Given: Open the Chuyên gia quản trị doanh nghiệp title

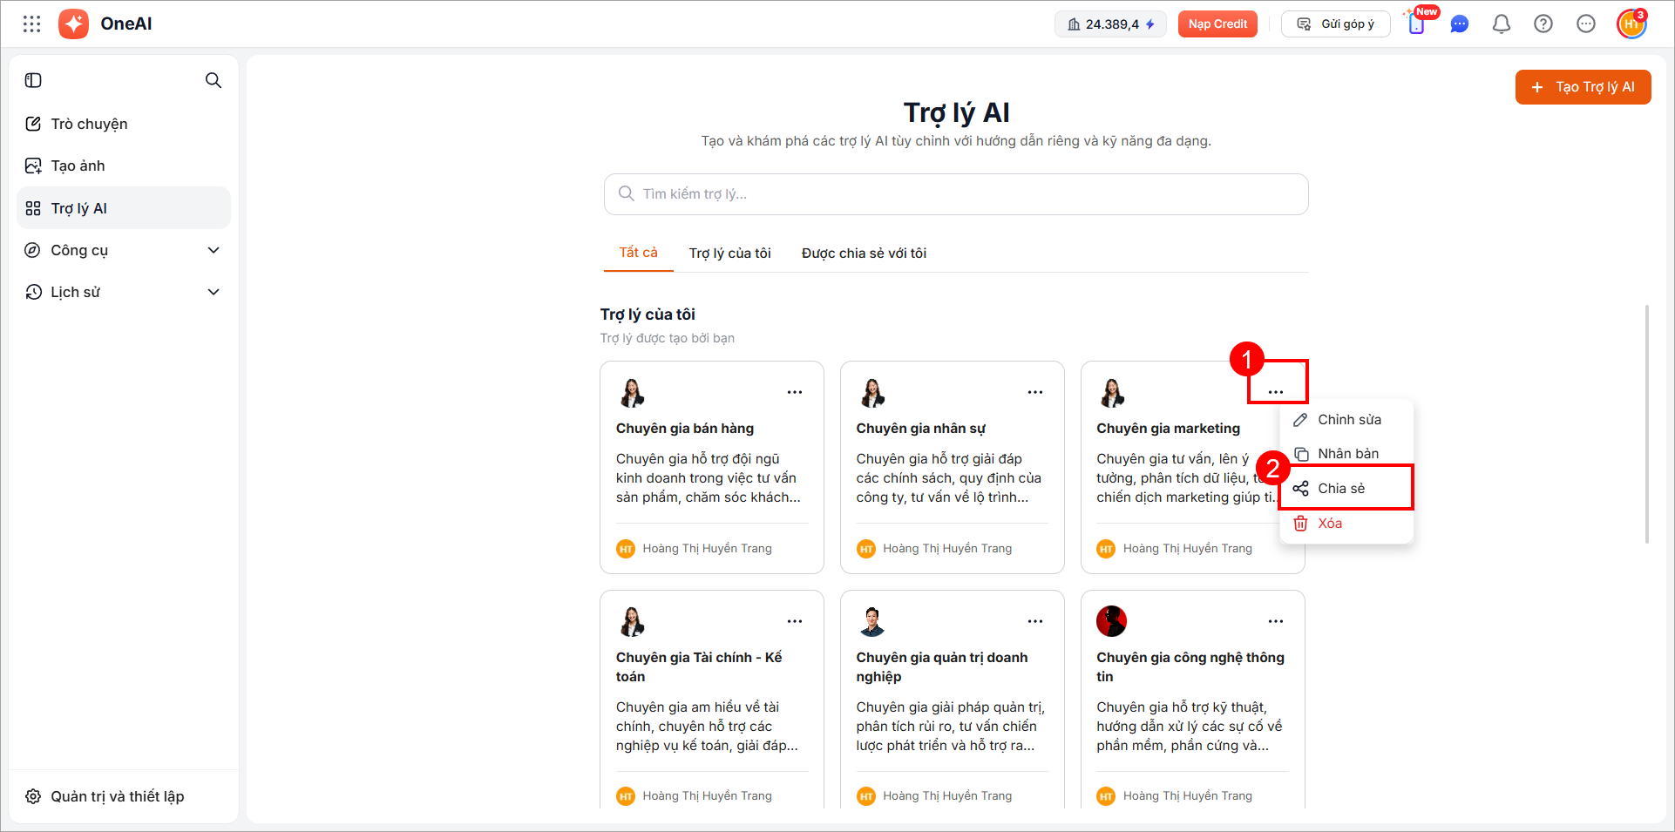Looking at the screenshot, I should click(942, 667).
